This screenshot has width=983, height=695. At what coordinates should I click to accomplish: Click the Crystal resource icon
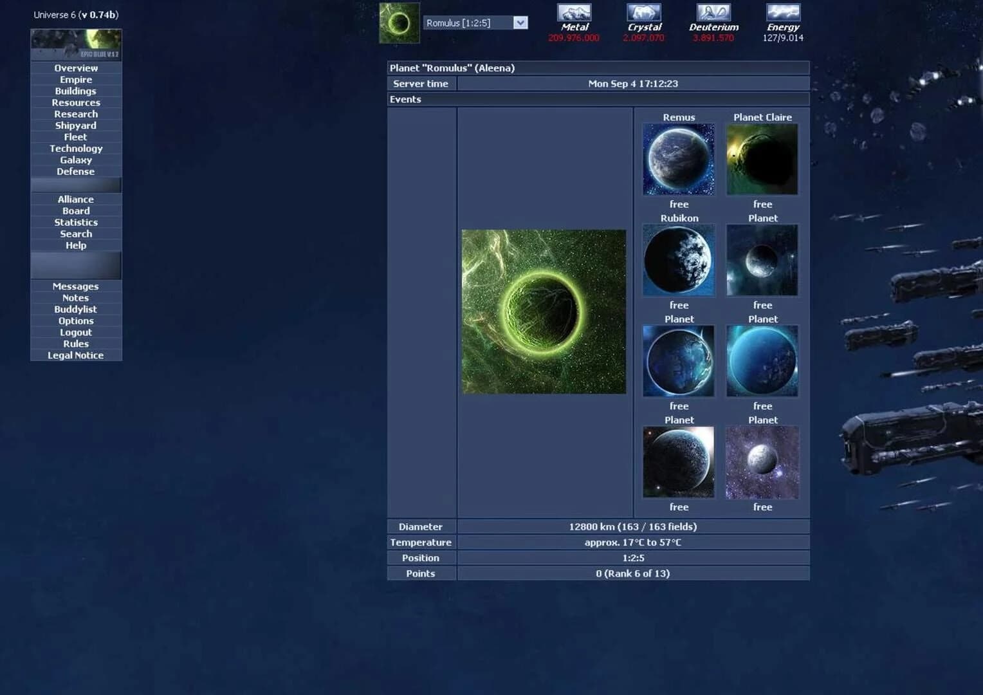point(643,14)
